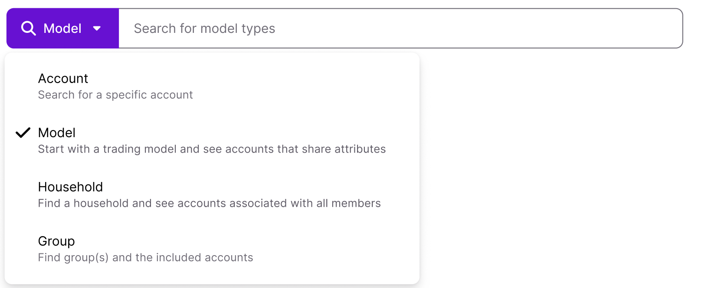This screenshot has height=288, width=708.
Task: Choose Household from the search type list
Action: pos(70,187)
